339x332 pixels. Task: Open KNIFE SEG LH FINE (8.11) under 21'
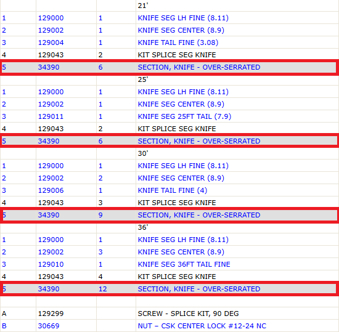(183, 18)
